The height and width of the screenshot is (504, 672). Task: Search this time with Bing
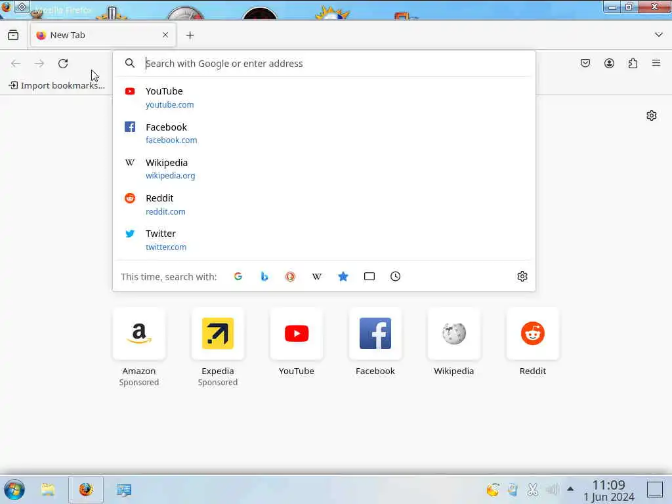tap(264, 276)
